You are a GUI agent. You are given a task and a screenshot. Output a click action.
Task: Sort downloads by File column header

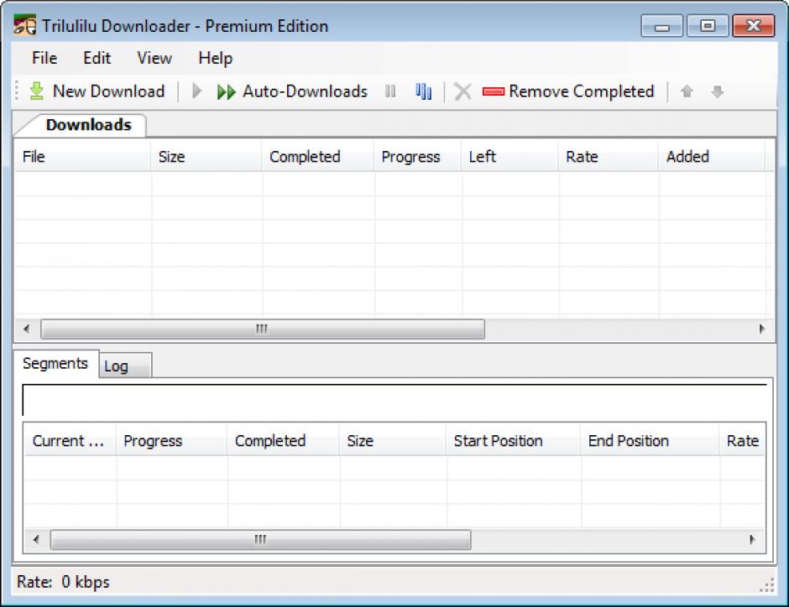82,157
